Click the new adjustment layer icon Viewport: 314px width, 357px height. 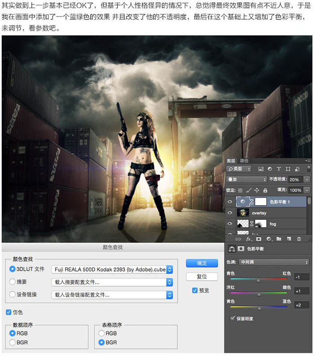(x=269, y=239)
